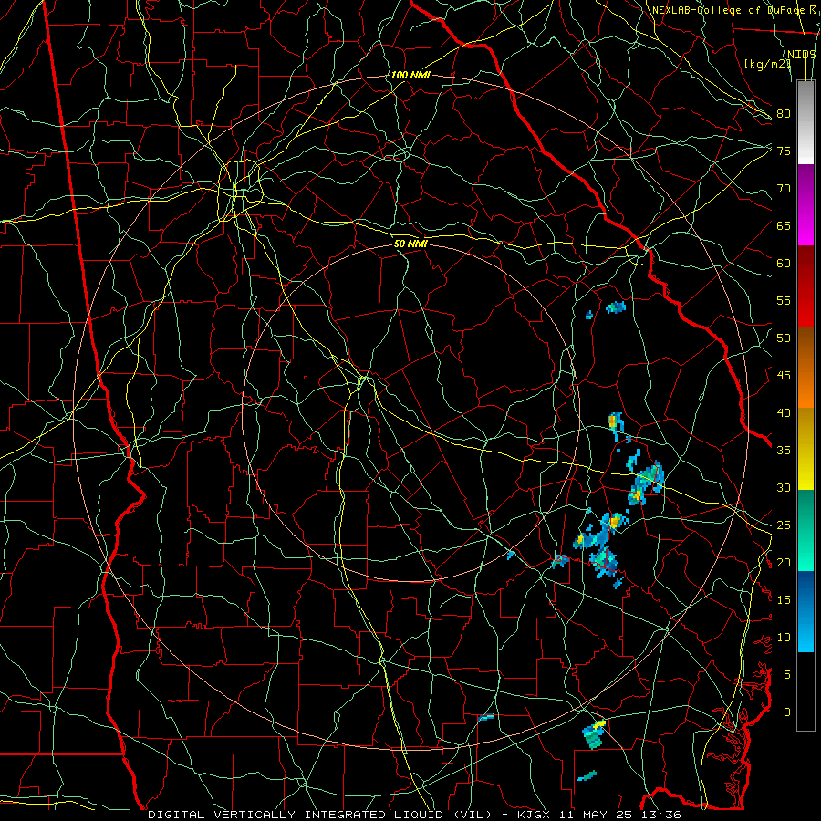The height and width of the screenshot is (821, 821).
Task: Click the 70 value on the color scale
Action: coord(784,189)
